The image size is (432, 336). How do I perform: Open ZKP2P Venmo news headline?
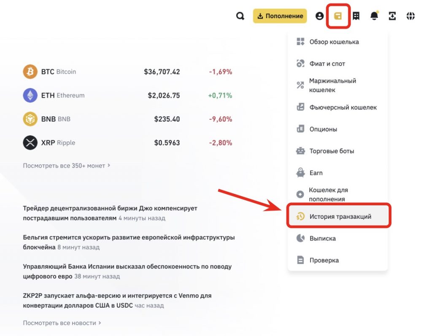point(117,301)
